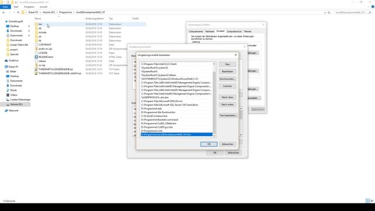
Task: Open OneDrive cloud icon in sidebar
Action: pyautogui.click(x=6, y=60)
